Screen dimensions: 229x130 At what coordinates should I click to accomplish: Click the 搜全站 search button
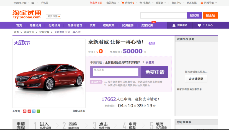(210, 15)
